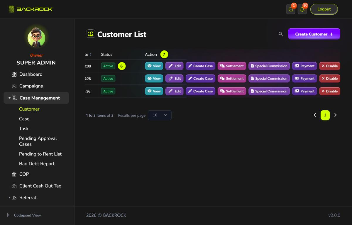Disable the third customer
This screenshot has width=352, height=225.
pyautogui.click(x=330, y=91)
